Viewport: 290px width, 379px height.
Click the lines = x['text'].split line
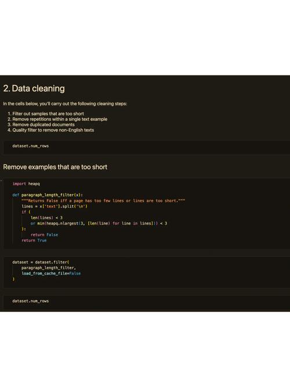click(55, 206)
